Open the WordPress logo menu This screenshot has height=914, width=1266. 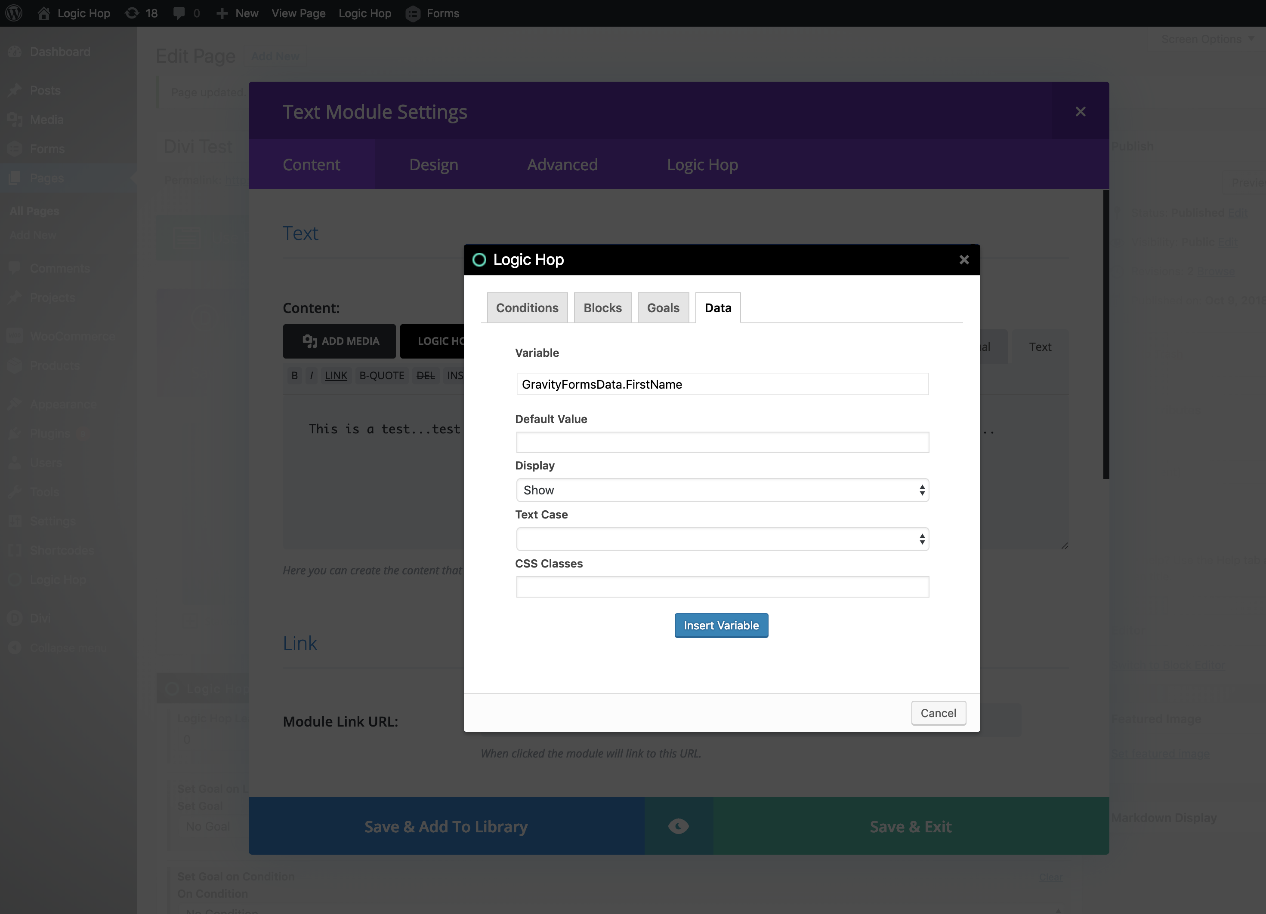coord(14,13)
